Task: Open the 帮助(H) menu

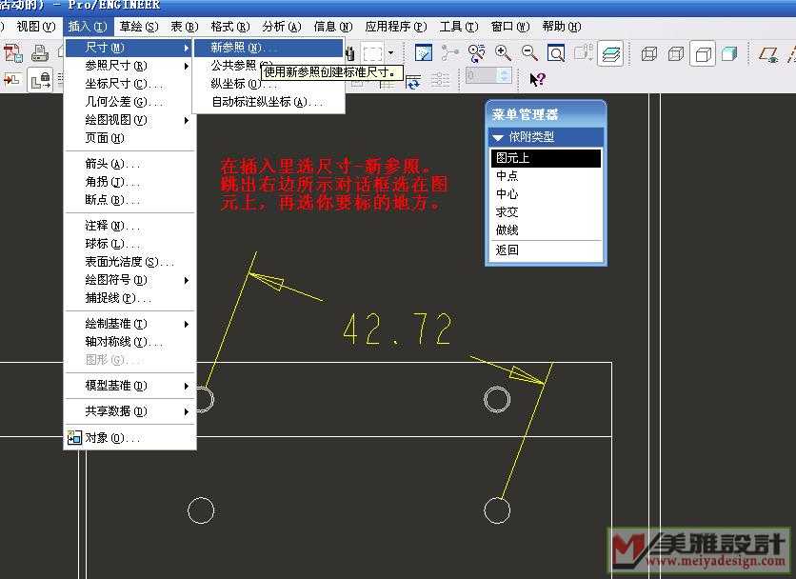Action: [562, 27]
